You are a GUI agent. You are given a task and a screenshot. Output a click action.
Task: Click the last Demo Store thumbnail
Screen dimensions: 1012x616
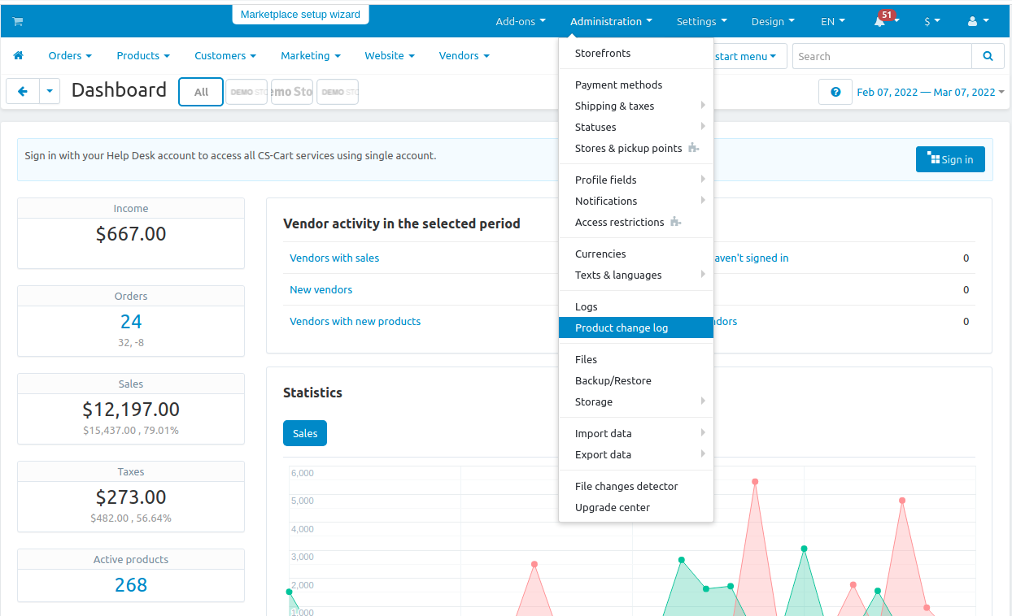[338, 92]
